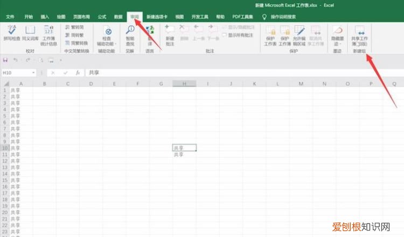This screenshot has height=237, width=404.
Task: Open 允许编辑区域 allow edit ranges
Action: [x=299, y=35]
